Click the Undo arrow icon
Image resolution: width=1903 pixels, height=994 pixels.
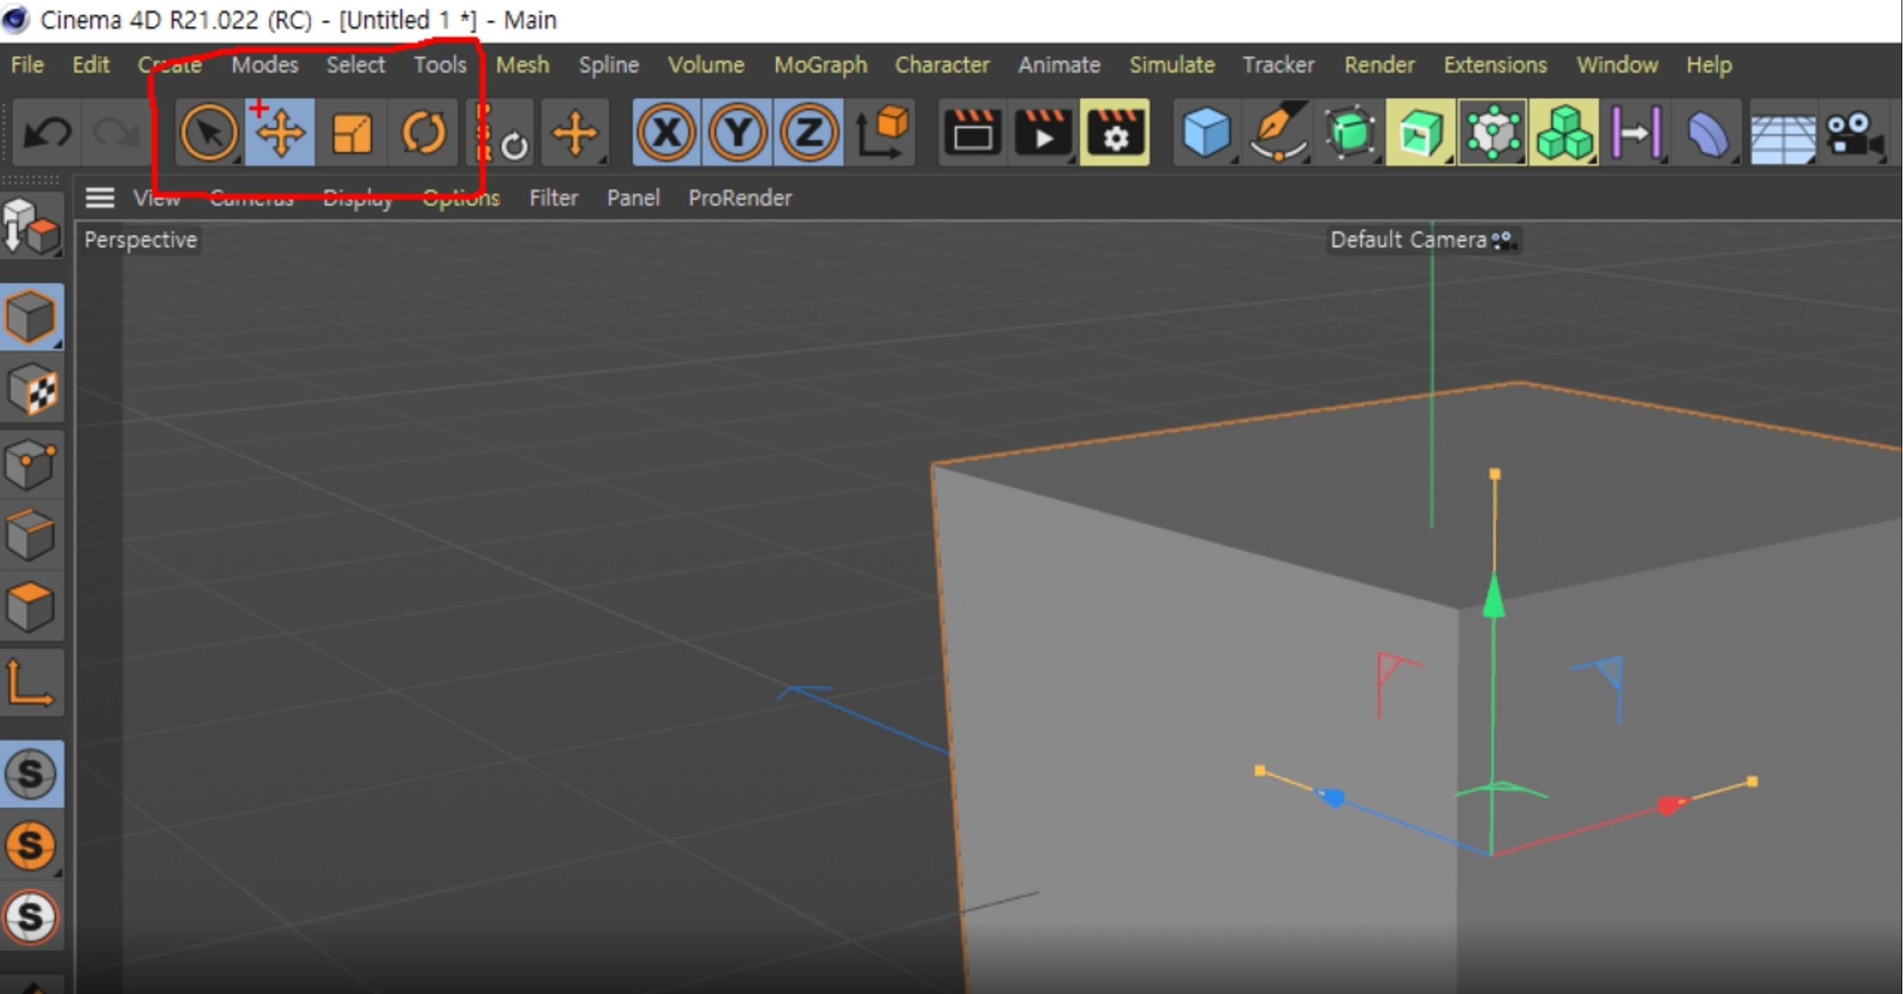tap(48, 133)
